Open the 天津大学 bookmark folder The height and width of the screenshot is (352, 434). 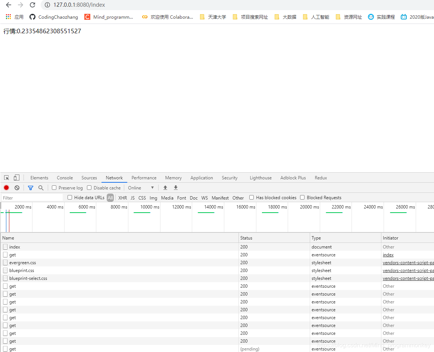[213, 17]
